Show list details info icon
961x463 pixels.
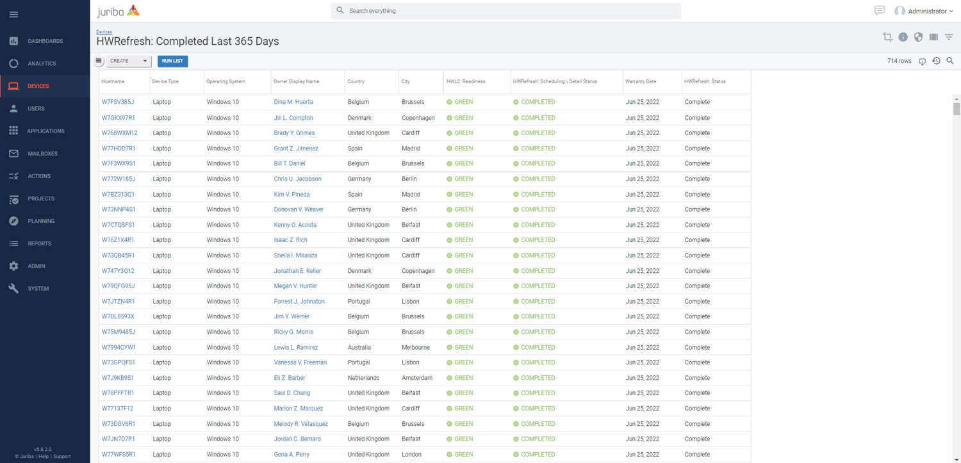903,37
